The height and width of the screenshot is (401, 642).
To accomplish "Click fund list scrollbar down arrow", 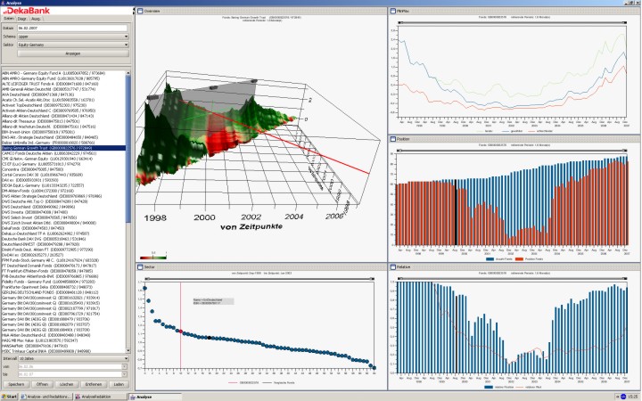I will coord(128,351).
